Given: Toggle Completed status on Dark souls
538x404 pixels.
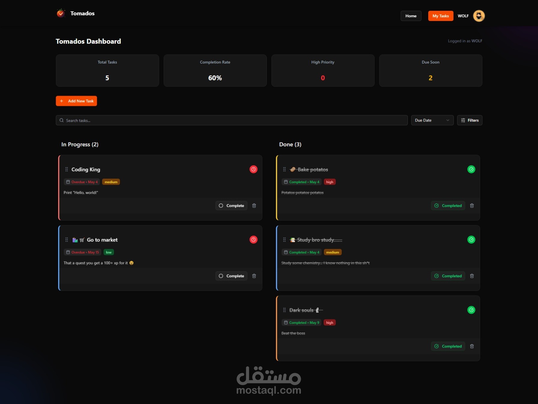Looking at the screenshot, I should (x=448, y=346).
